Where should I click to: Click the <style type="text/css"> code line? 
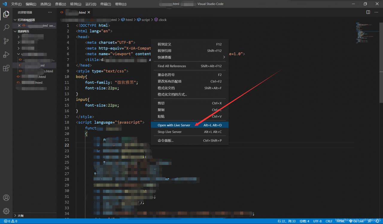102,71
